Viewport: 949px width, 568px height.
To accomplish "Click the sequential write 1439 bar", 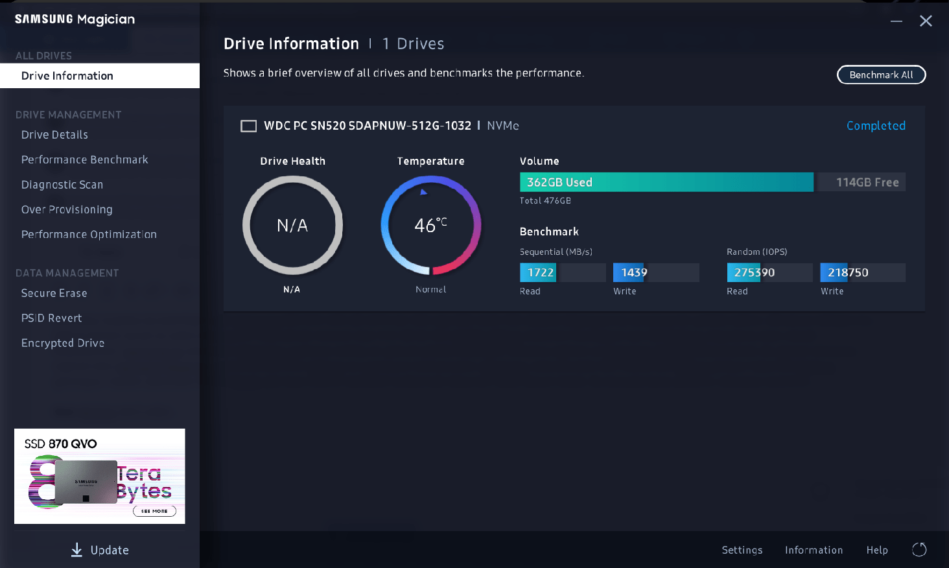I will tap(656, 272).
